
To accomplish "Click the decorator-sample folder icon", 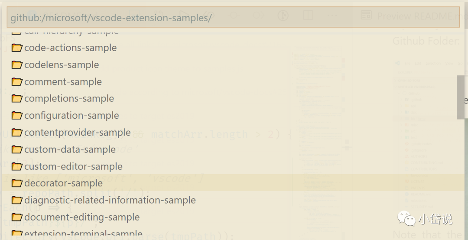I will [x=17, y=183].
